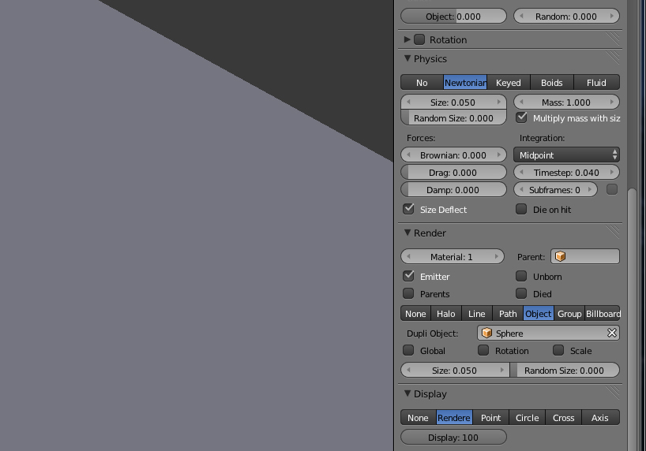
Task: Adjust the physics Random Size slider
Action: coord(453,117)
